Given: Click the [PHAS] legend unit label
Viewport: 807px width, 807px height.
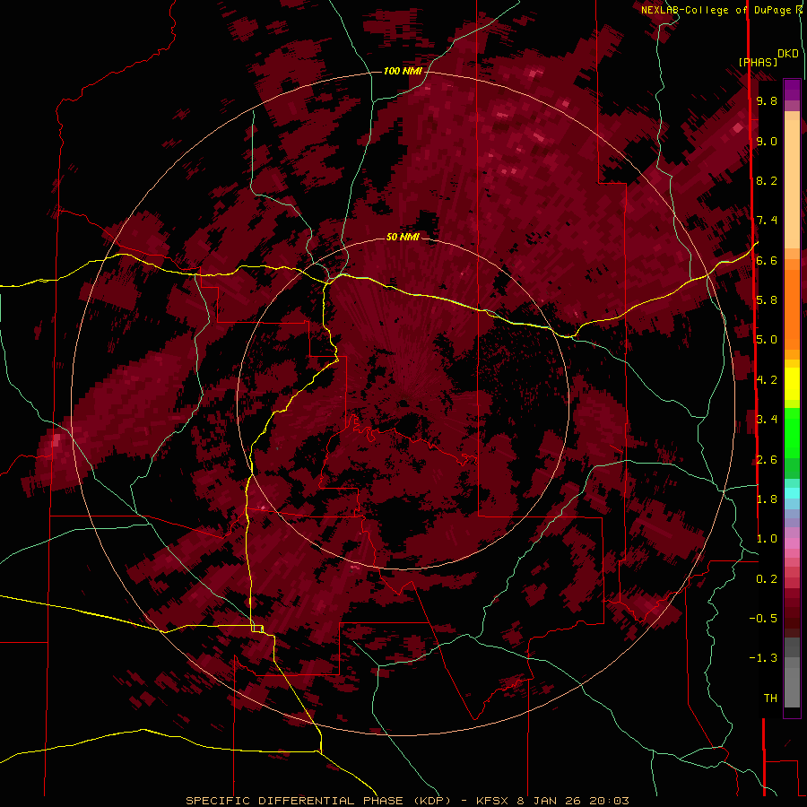Looking at the screenshot, I should (x=758, y=63).
